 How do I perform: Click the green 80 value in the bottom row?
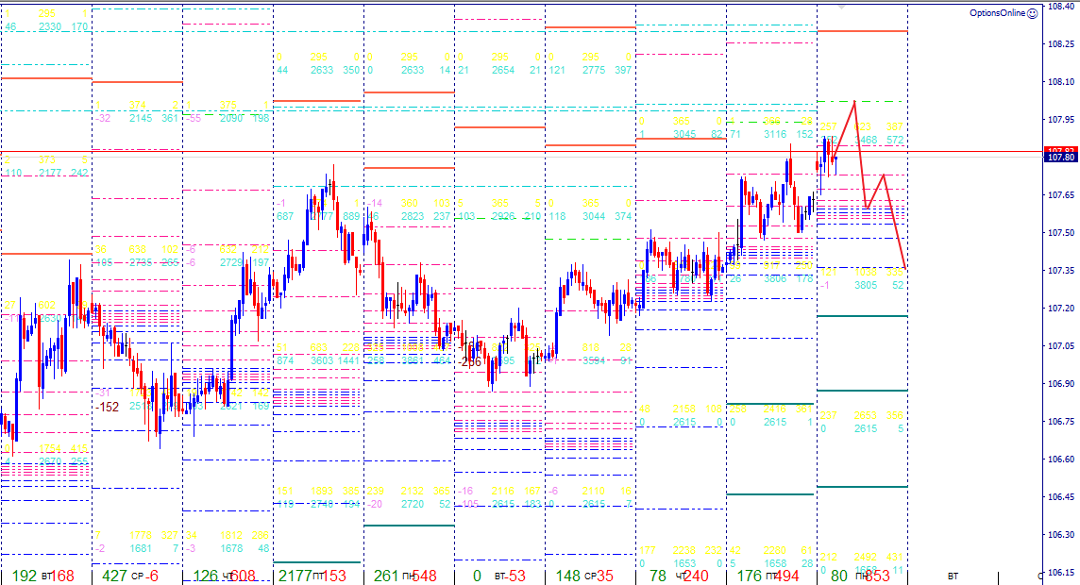point(839,576)
